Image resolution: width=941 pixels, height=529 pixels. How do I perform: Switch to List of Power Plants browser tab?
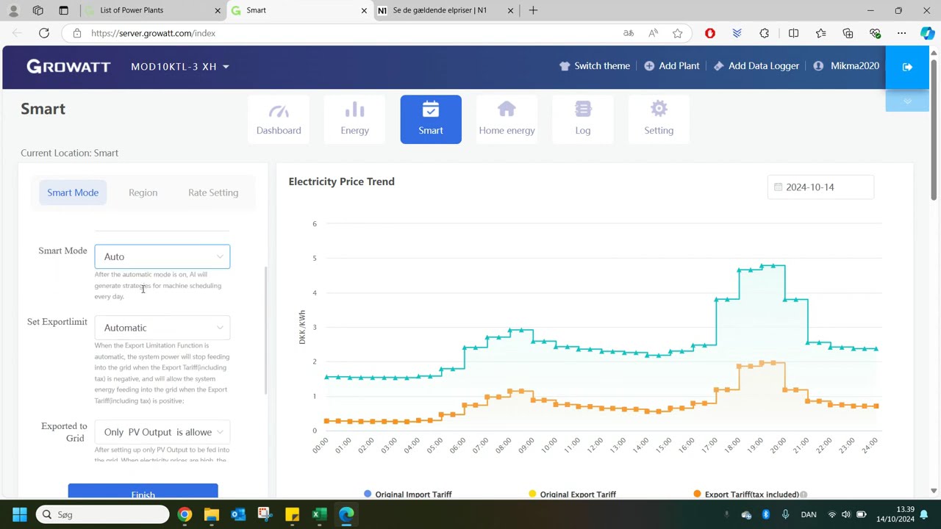[152, 10]
